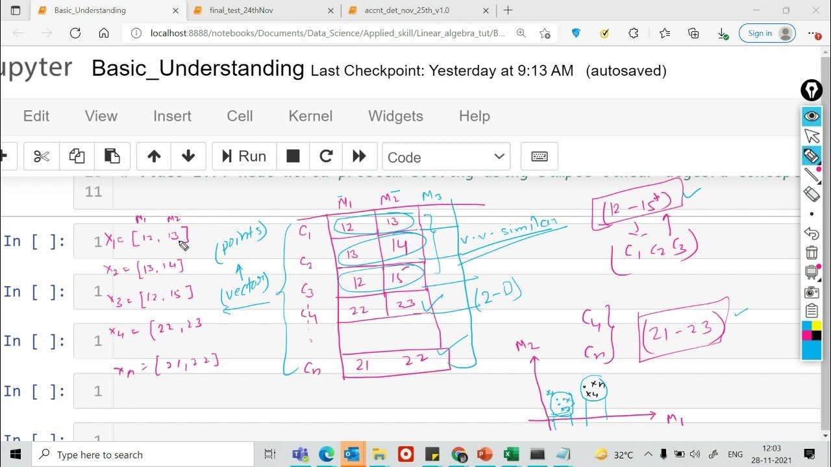Viewport: 831px width, 467px height.
Task: Click the Type here to search box
Action: point(143,455)
